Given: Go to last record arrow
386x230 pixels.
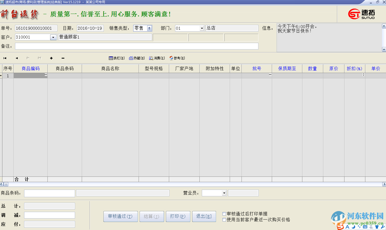Looking at the screenshot, I should pyautogui.click(x=39, y=58).
